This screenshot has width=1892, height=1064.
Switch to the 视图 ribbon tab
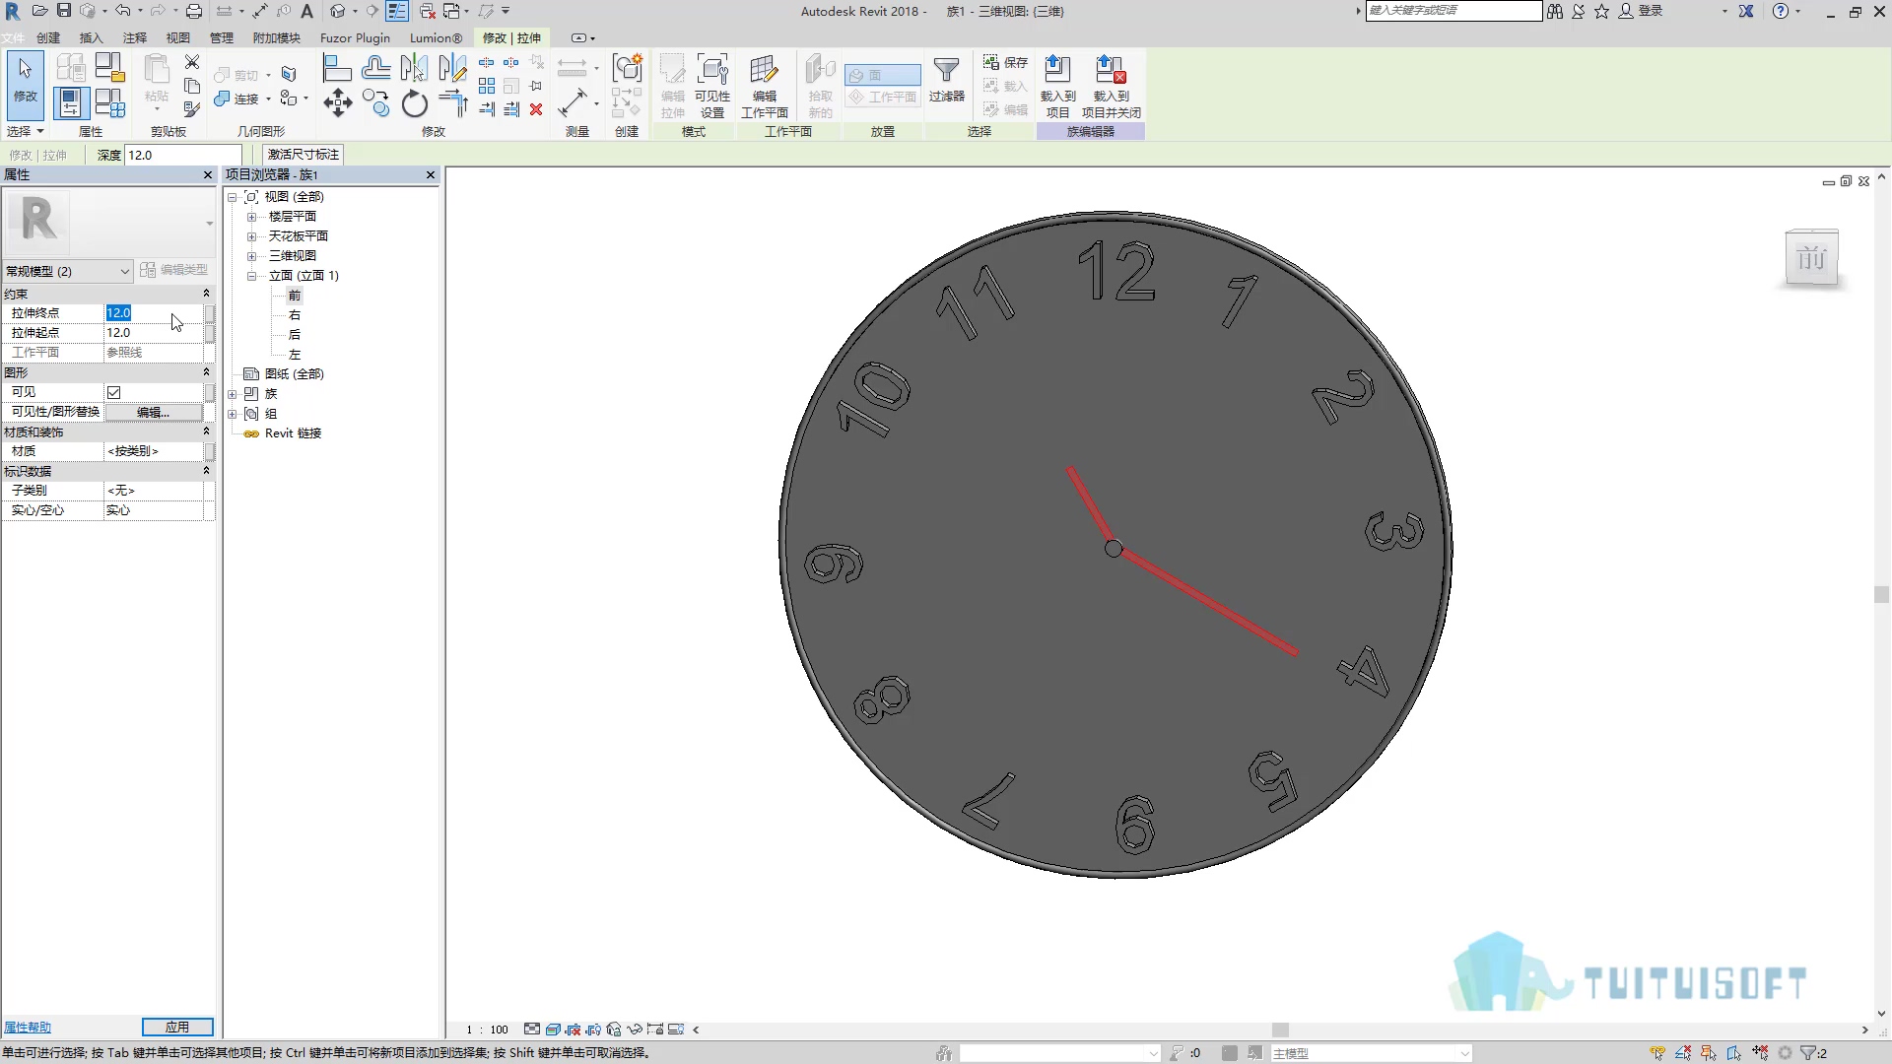pyautogui.click(x=177, y=37)
